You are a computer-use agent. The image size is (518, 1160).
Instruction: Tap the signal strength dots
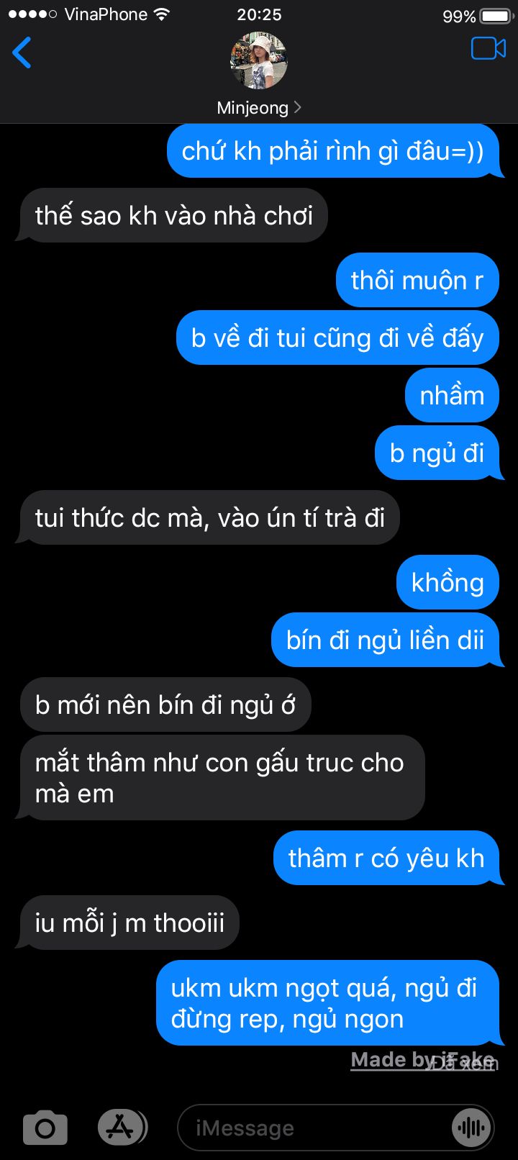tap(32, 14)
